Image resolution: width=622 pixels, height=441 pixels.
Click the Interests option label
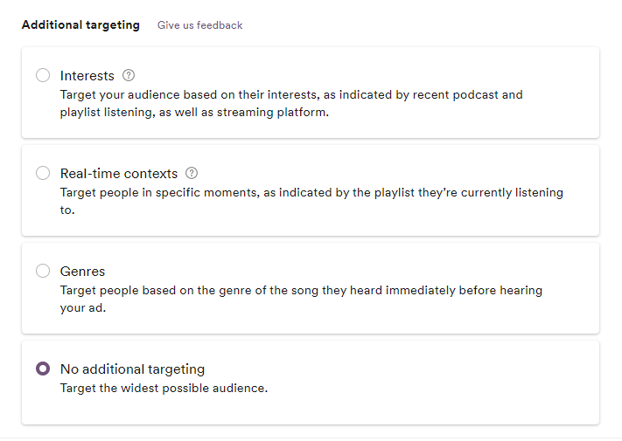[87, 76]
